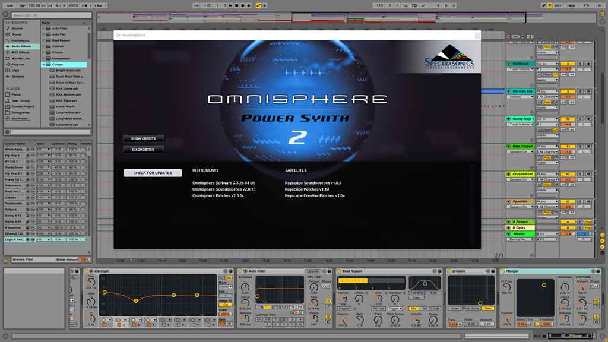Open the Plug-ins category in browser
This screenshot has width=608, height=342.
tap(17, 64)
